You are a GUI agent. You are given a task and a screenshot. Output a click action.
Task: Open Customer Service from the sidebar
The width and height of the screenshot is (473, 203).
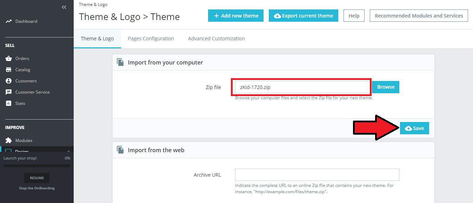tap(9, 92)
